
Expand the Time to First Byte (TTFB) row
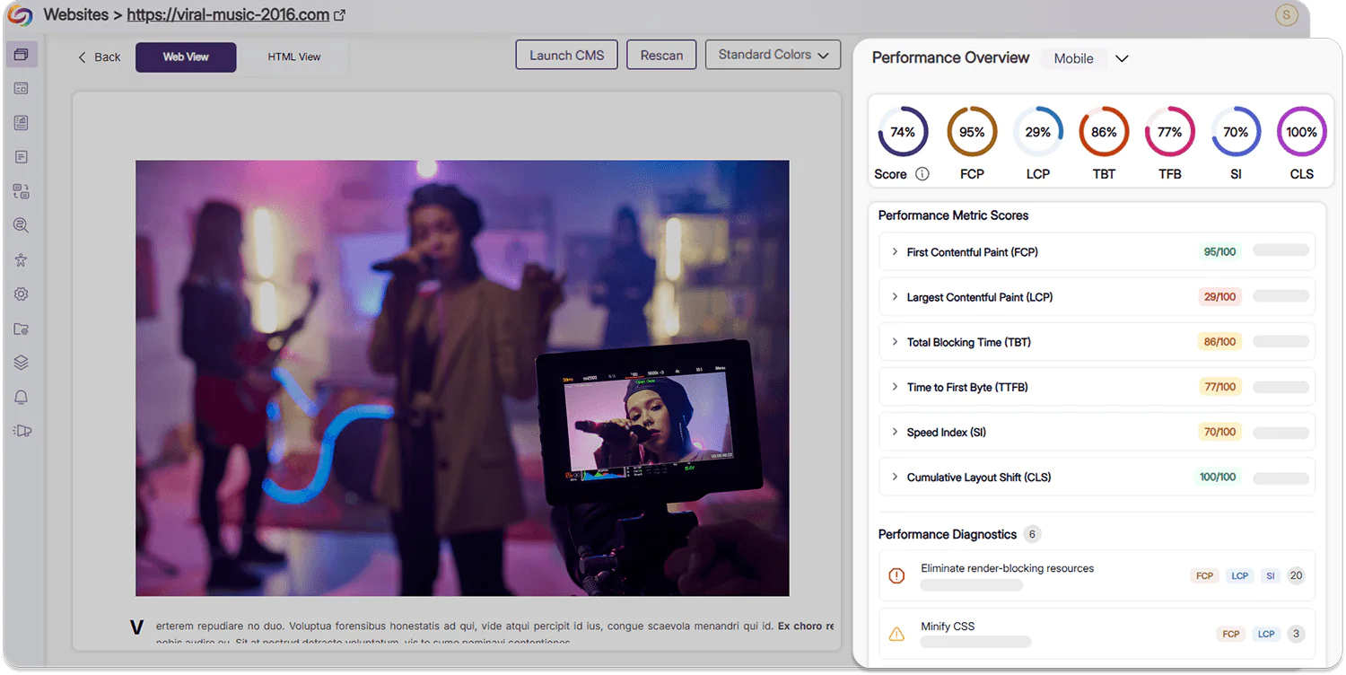click(x=1097, y=387)
